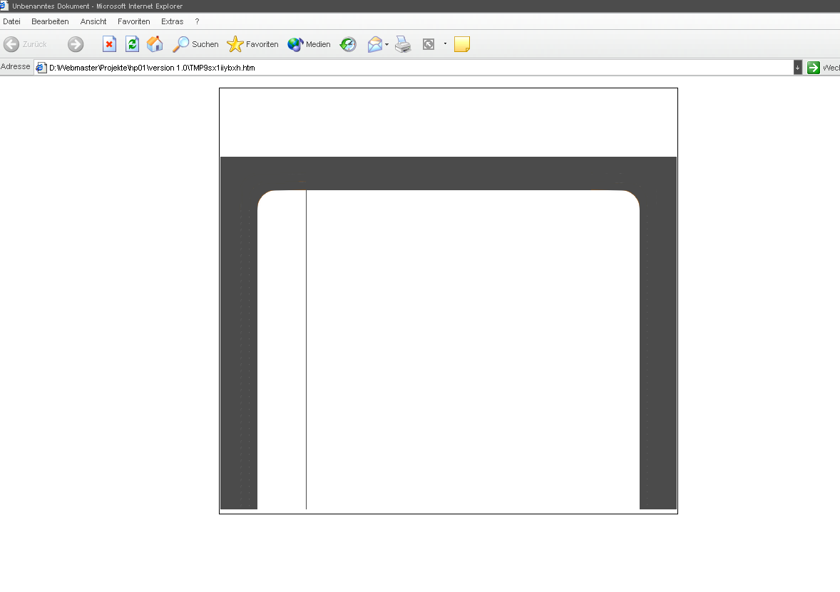Open the Ansicht menu

point(93,21)
